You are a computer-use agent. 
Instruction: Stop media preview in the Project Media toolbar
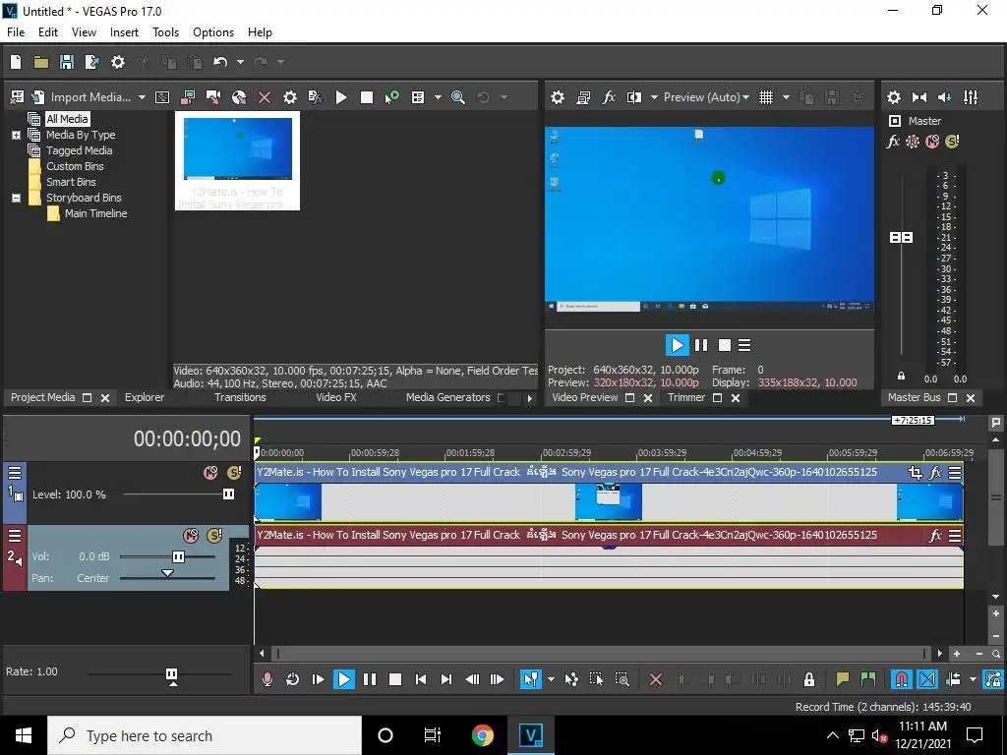click(x=367, y=97)
